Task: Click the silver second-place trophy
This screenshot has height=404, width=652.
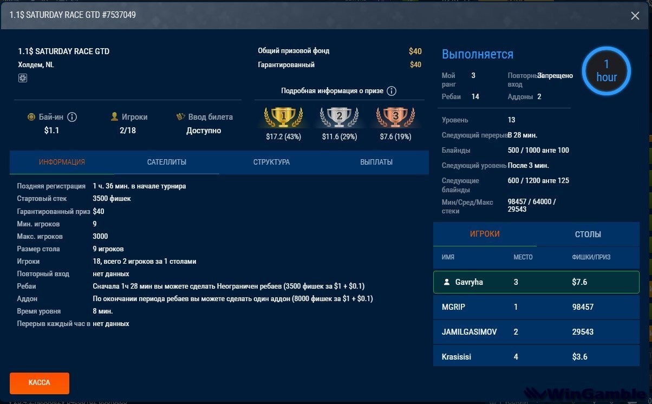Action: click(339, 116)
